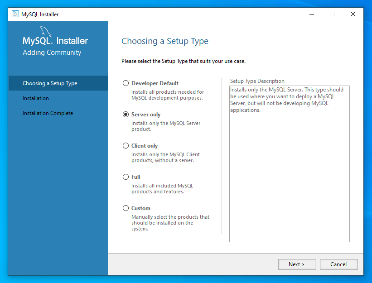
Task: Click the Adding Community subtitle text
Action: pos(52,53)
